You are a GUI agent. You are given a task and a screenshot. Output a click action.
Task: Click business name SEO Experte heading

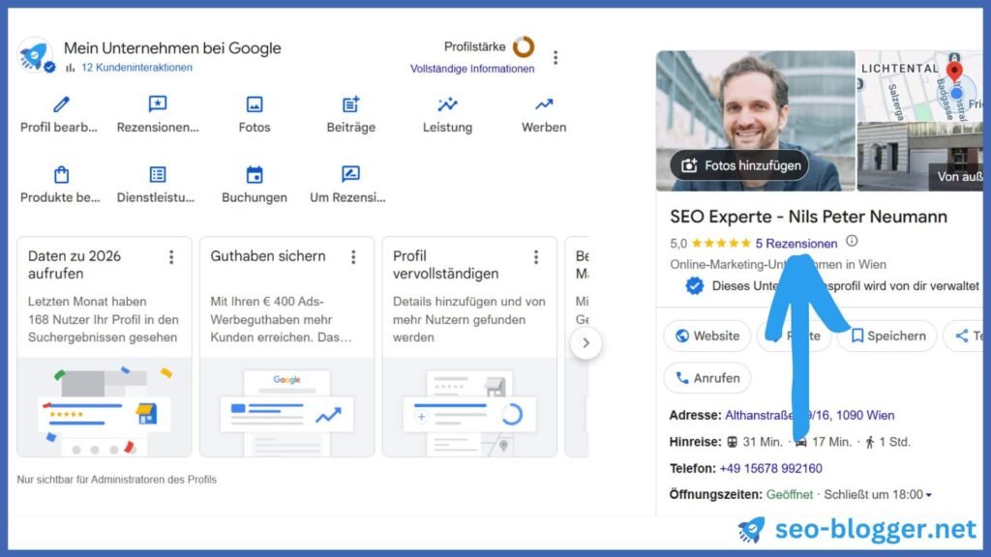tap(808, 217)
